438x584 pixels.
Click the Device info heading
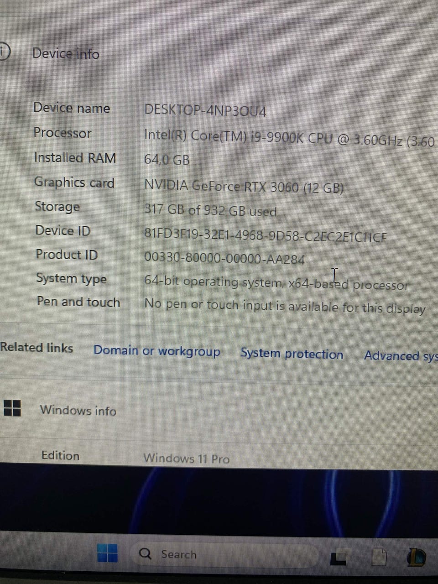pyautogui.click(x=66, y=53)
